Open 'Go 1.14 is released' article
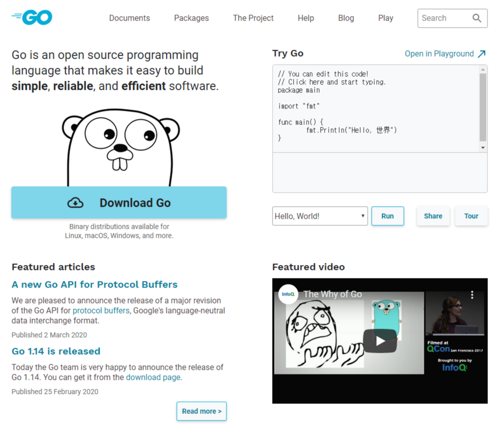Screen dimensions: 497x431 click(56, 351)
